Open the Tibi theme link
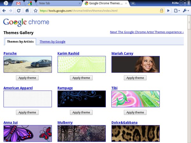 (x=115, y=88)
